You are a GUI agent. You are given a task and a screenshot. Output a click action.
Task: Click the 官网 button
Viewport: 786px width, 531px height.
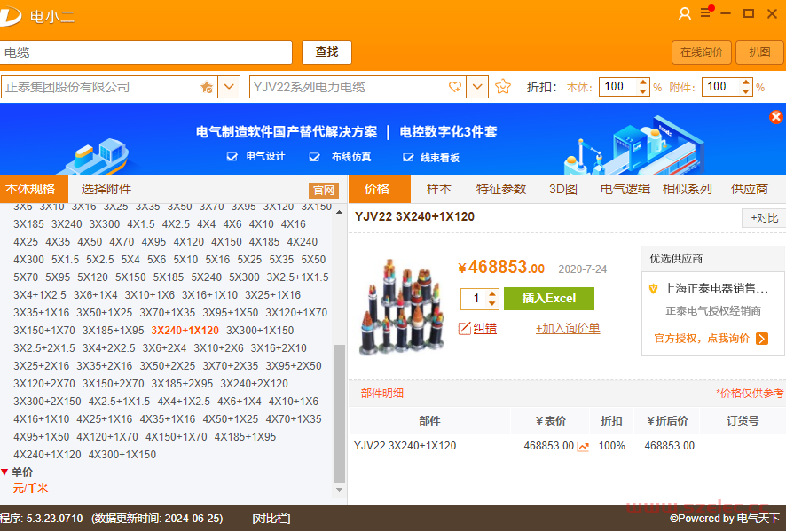click(x=323, y=191)
